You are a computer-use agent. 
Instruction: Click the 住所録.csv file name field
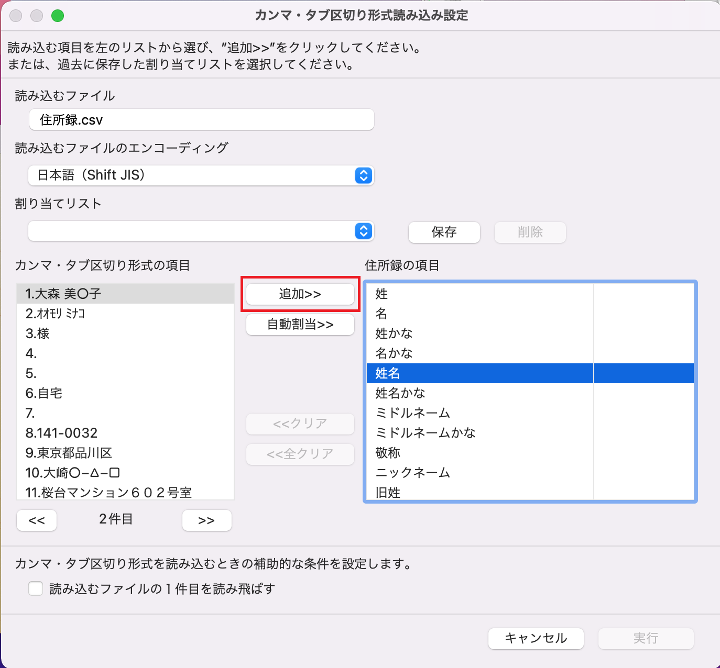pyautogui.click(x=201, y=120)
